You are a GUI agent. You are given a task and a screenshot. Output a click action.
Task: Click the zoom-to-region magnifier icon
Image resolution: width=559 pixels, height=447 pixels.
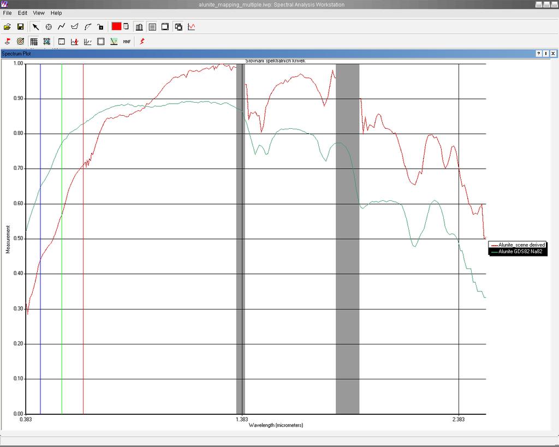(47, 41)
